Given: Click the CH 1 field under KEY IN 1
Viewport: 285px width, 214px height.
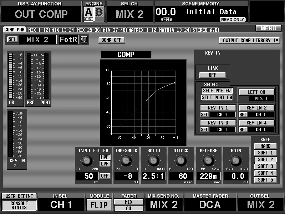Looking at the screenshot, I should (222, 114).
